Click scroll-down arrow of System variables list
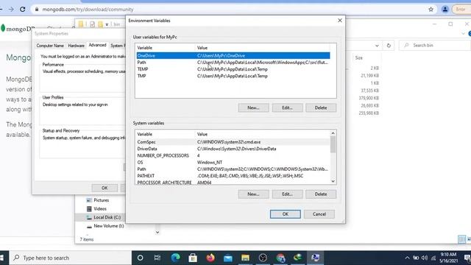Viewport: 471px width, 265px height. pyautogui.click(x=333, y=181)
